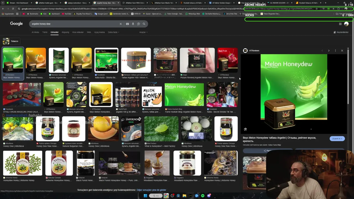Switch to the 'Alışveriş' tab

65,32
